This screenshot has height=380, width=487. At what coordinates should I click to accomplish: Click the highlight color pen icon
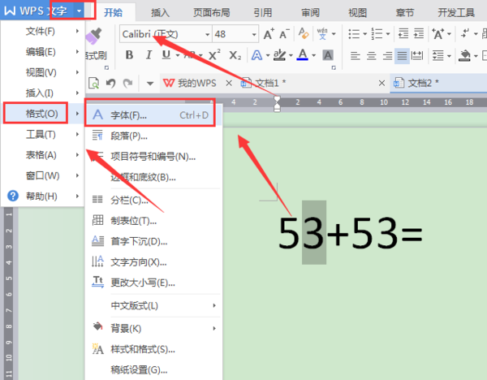[279, 55]
